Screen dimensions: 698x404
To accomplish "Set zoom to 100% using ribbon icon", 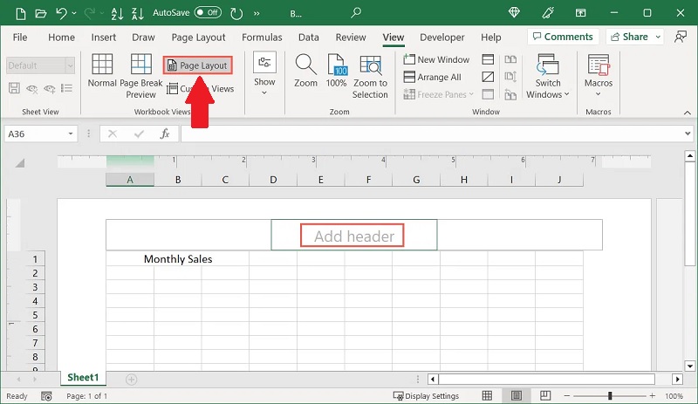I will (x=336, y=70).
